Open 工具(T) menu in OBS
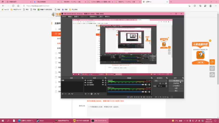Screen dimensions: 219x123 click(101, 17)
